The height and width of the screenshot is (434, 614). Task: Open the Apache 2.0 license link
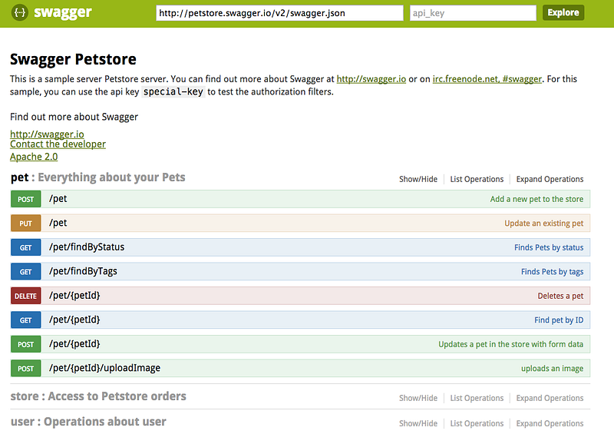34,157
